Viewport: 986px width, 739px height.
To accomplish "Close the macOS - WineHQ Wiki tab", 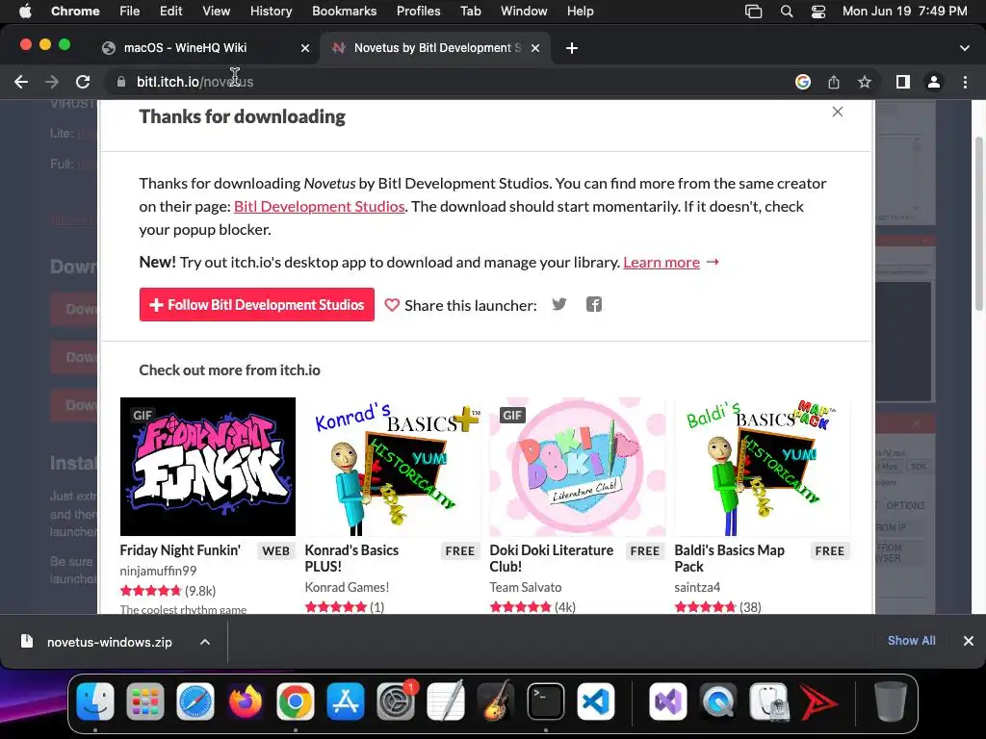I will pyautogui.click(x=305, y=48).
